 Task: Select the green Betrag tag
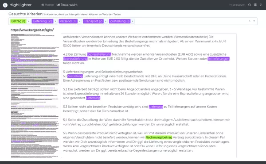tap(18, 21)
